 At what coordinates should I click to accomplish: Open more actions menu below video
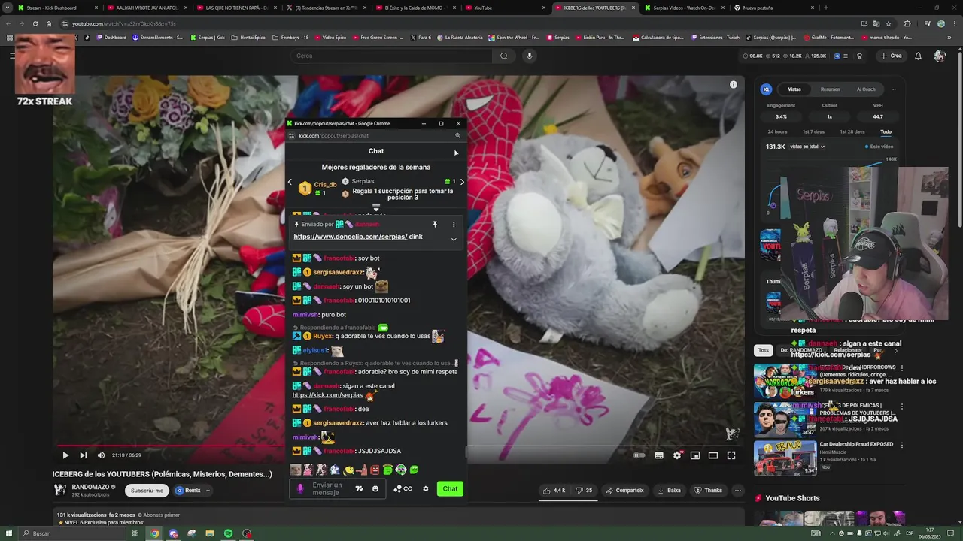(x=738, y=491)
